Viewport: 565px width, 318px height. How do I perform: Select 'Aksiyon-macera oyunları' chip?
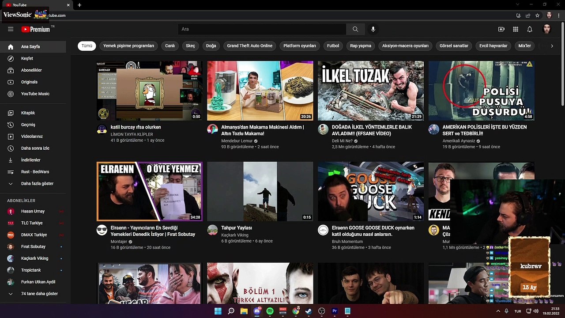click(x=405, y=45)
